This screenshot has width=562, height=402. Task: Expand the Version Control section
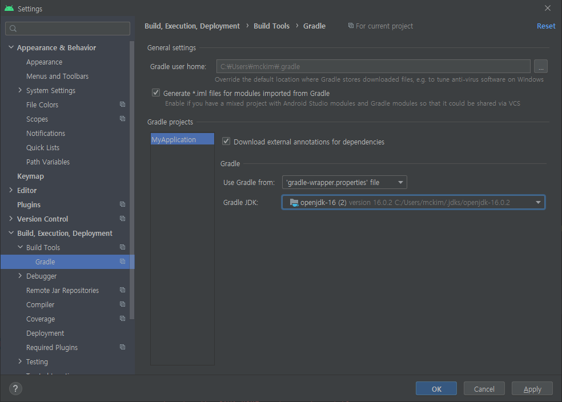[x=11, y=219]
